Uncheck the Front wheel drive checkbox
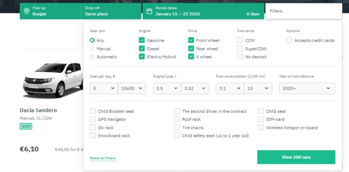The height and width of the screenshot is (172, 349). pyautogui.click(x=191, y=40)
